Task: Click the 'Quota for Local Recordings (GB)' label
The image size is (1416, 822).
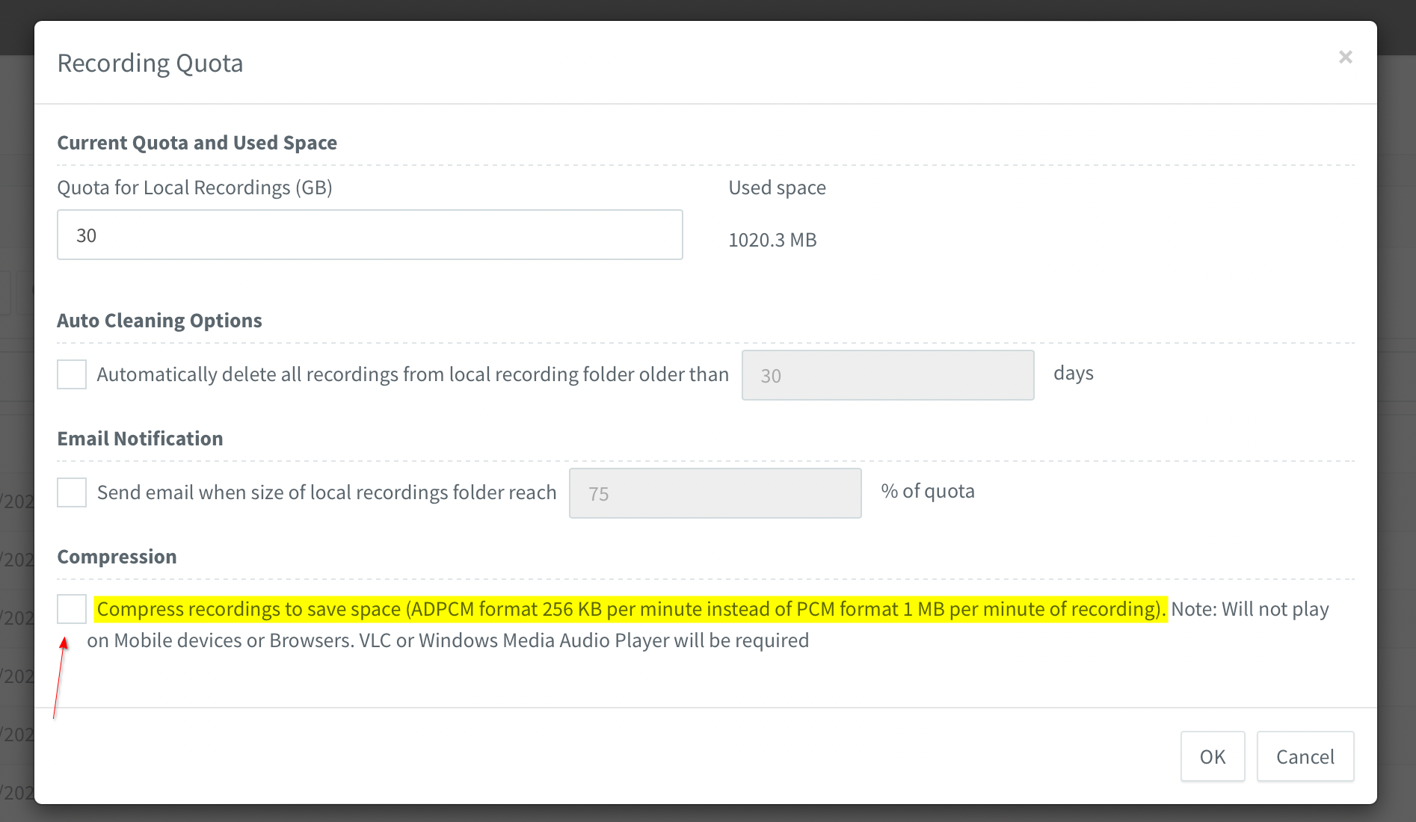Action: point(194,188)
